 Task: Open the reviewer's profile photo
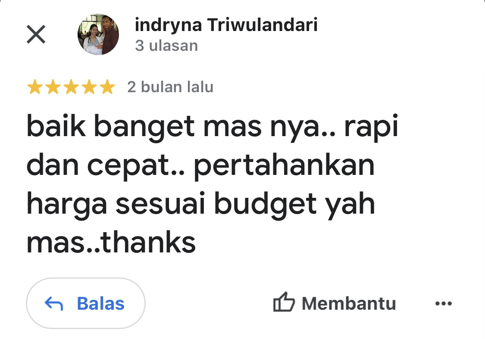pyautogui.click(x=98, y=34)
